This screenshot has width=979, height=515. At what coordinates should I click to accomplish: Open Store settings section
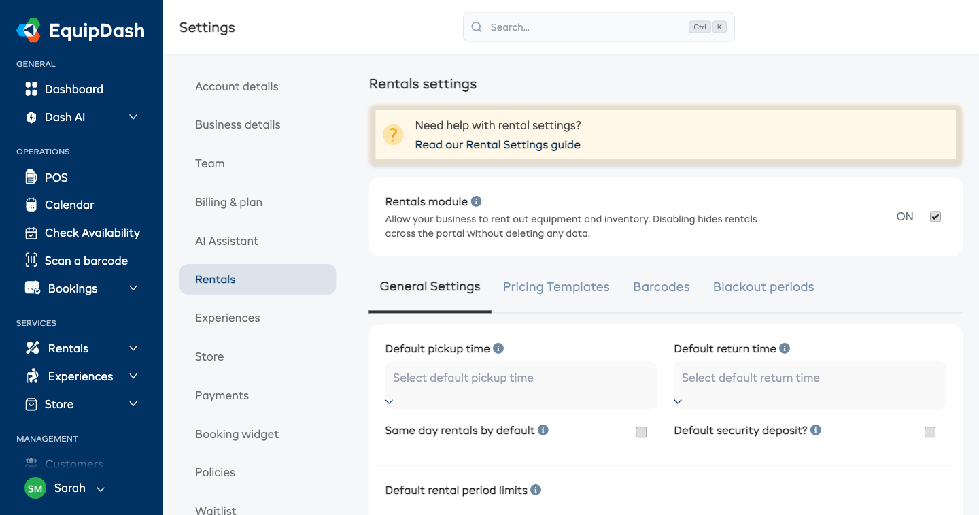point(209,356)
